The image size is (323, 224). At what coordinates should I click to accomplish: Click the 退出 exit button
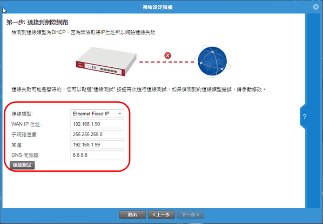[x=132, y=214]
